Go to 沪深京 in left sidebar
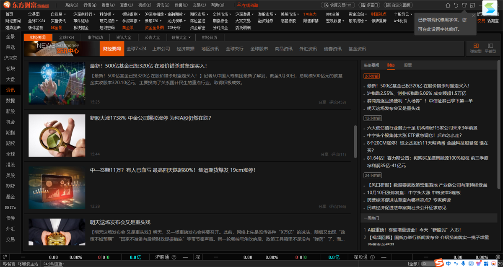 [x=10, y=58]
